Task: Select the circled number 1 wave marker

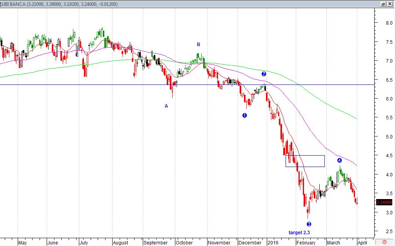Action: [x=245, y=115]
